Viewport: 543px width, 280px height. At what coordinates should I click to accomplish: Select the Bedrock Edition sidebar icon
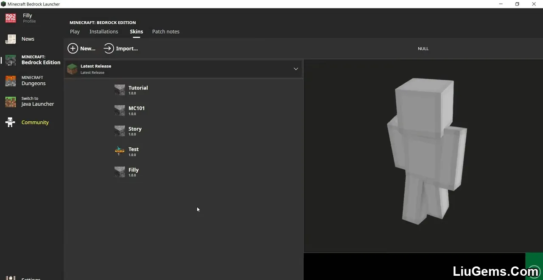[x=11, y=60]
